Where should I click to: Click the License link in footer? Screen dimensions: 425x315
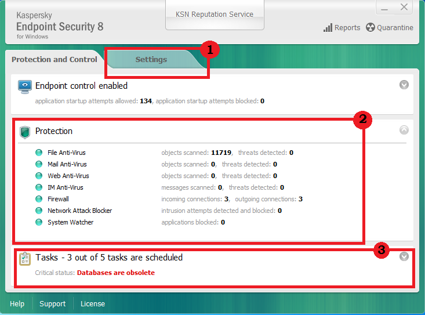[93, 304]
